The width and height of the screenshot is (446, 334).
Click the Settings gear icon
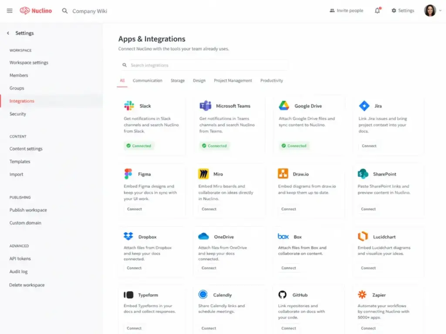coord(394,10)
